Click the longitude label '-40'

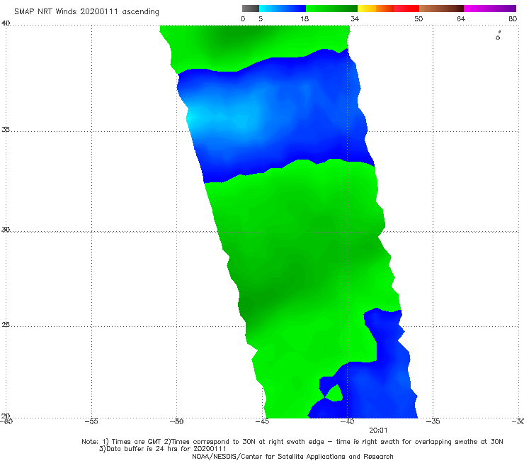click(347, 421)
